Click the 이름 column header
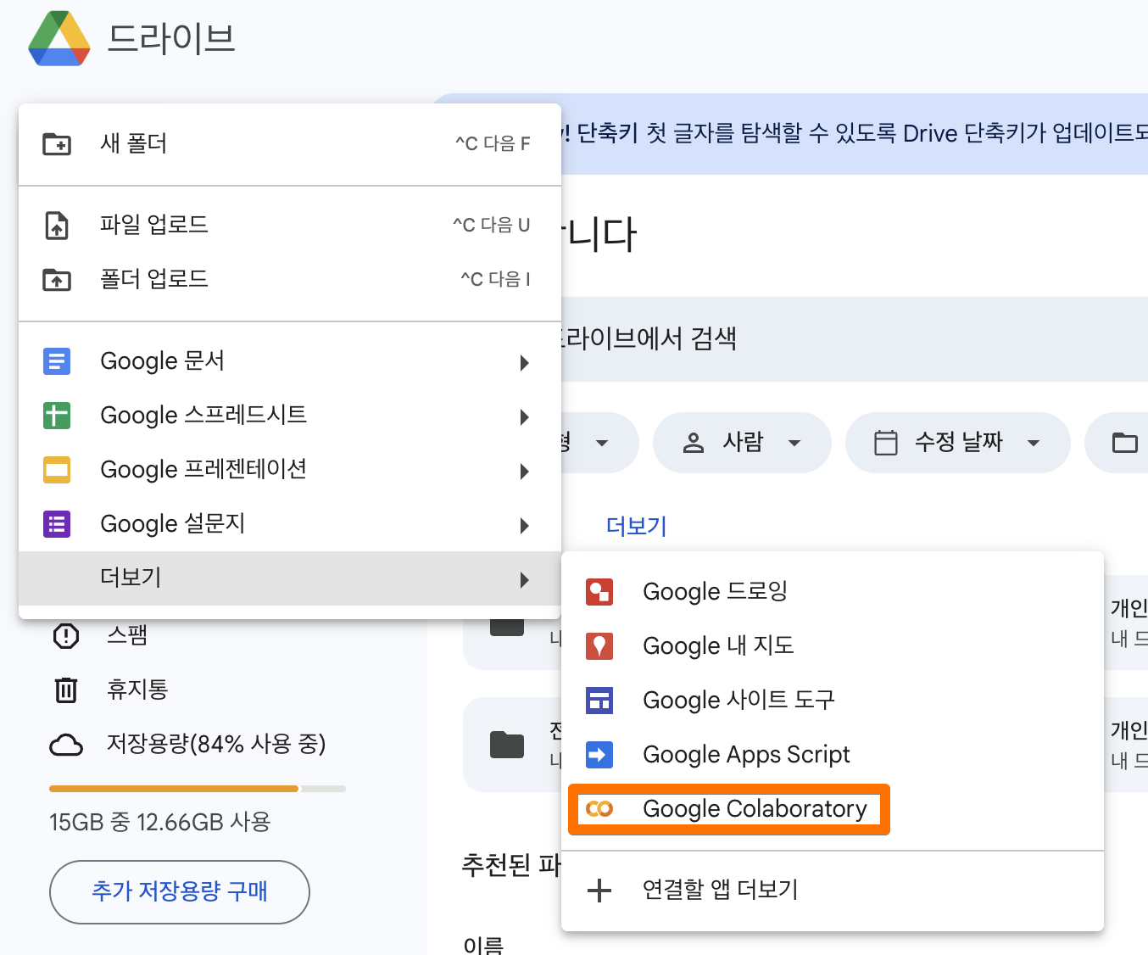The image size is (1148, 955). [483, 945]
